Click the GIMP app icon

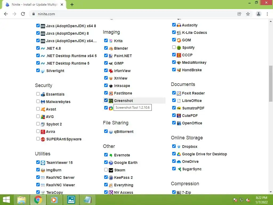point(111,64)
